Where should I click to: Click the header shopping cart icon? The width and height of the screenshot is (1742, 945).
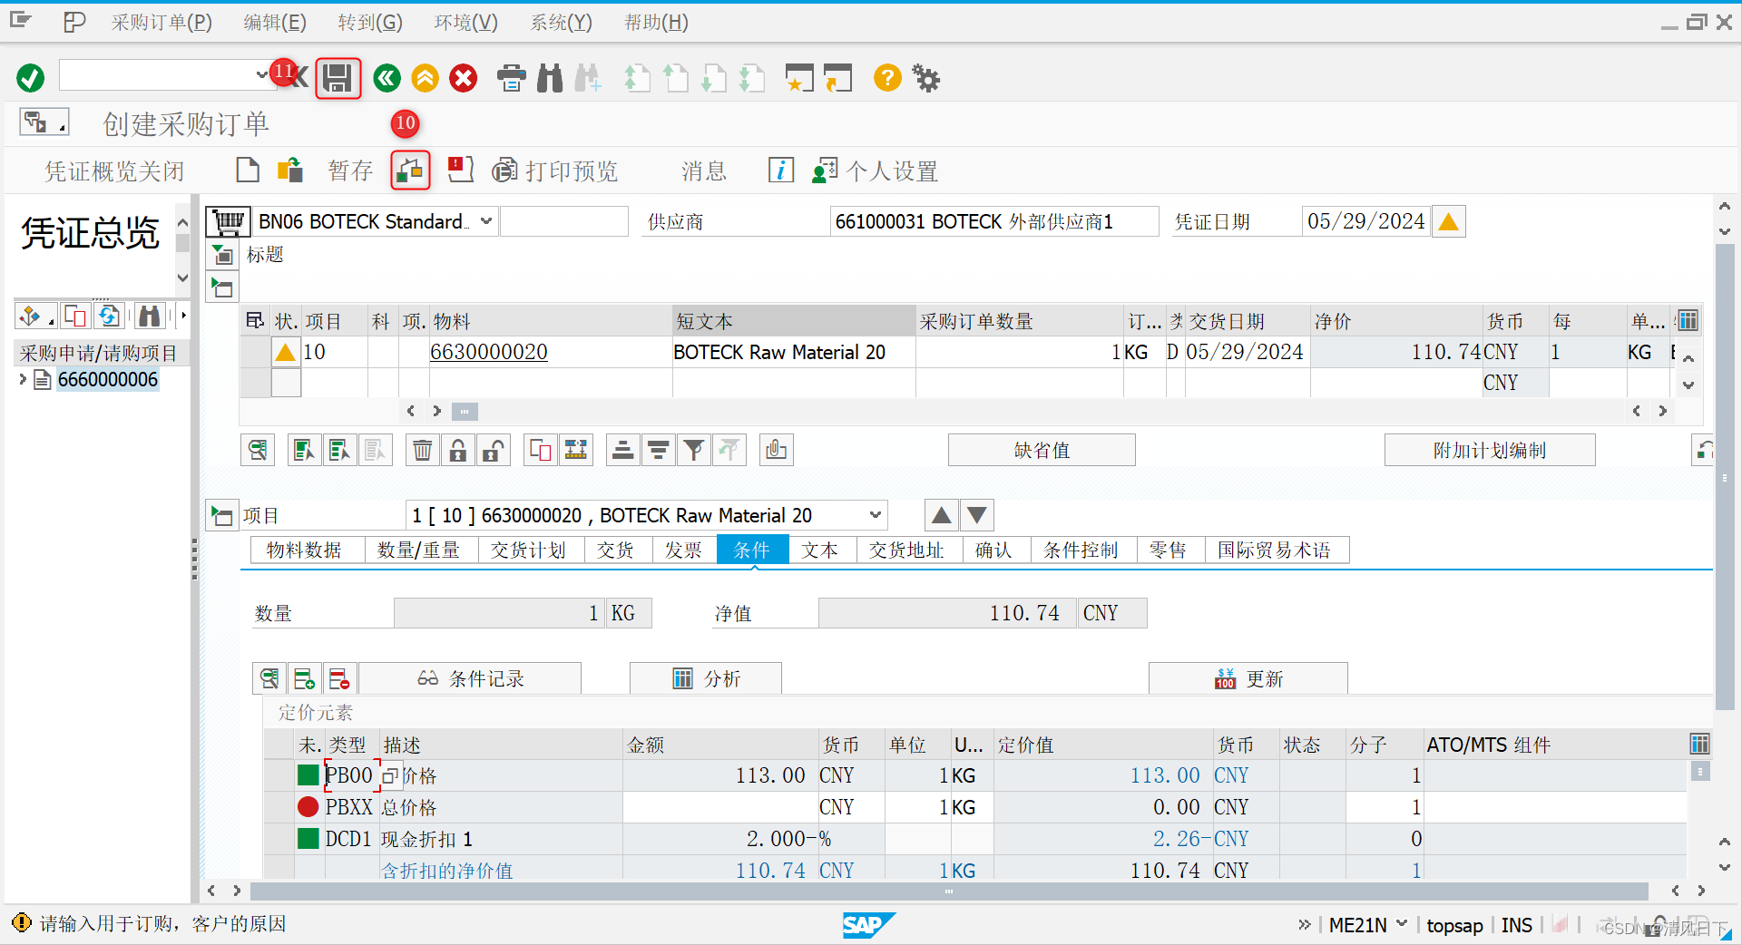pyautogui.click(x=229, y=221)
